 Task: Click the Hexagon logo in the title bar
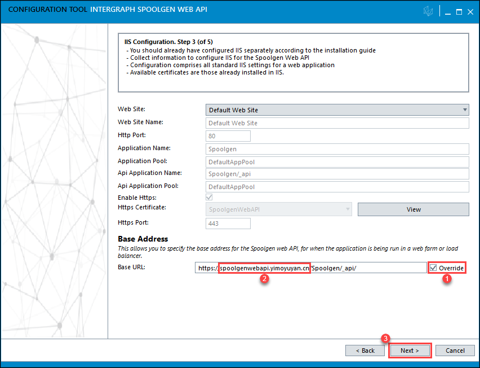click(428, 12)
